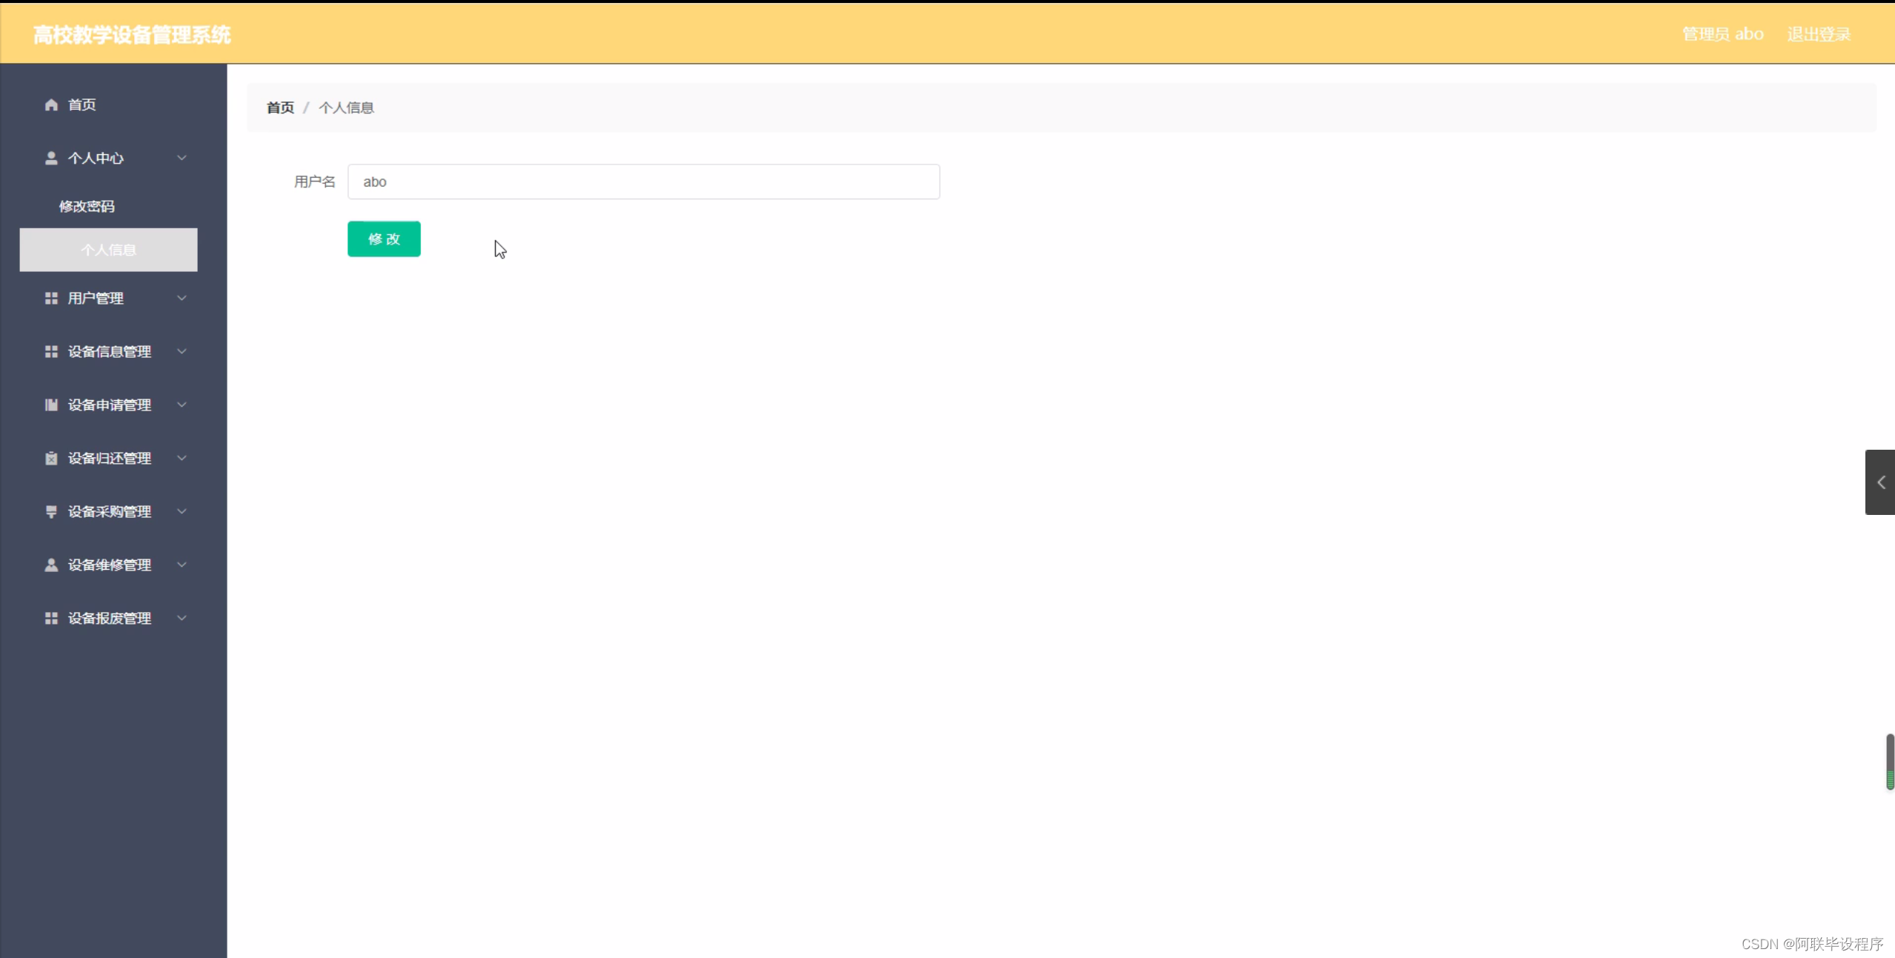Viewport: 1895px width, 958px height.
Task: Select the highlighted 个人信息 menu item
Action: click(x=108, y=250)
